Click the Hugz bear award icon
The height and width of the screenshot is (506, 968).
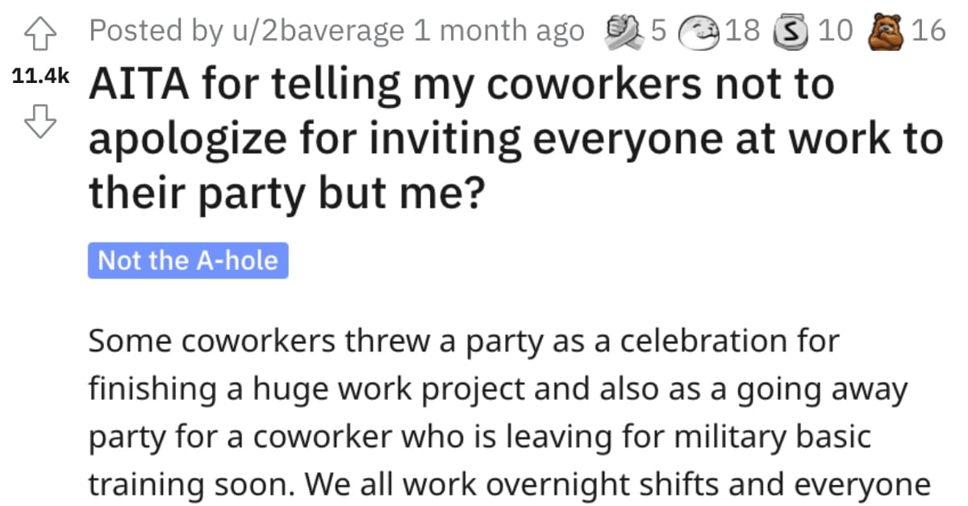coord(884,29)
